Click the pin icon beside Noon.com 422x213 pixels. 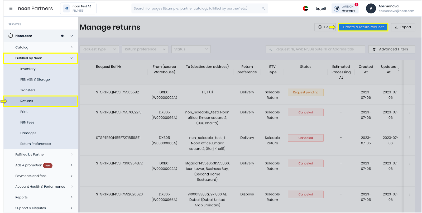[x=63, y=36]
